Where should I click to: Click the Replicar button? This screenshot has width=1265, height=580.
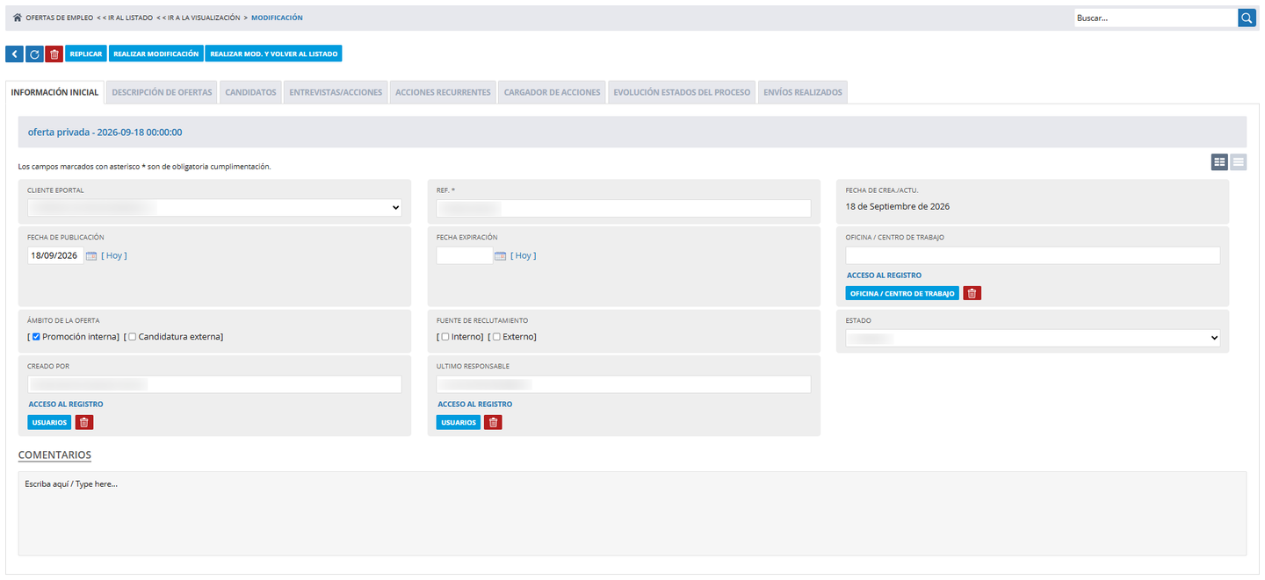pos(86,54)
